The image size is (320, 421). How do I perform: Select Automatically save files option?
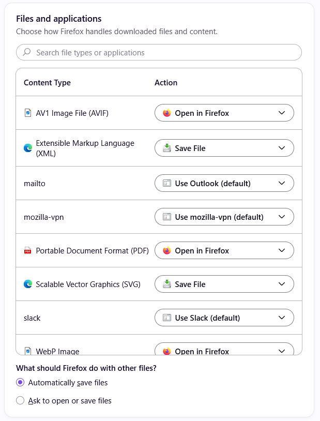click(x=20, y=382)
